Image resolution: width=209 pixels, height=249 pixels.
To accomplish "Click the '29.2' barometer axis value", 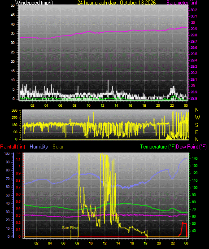I will click(194, 73).
